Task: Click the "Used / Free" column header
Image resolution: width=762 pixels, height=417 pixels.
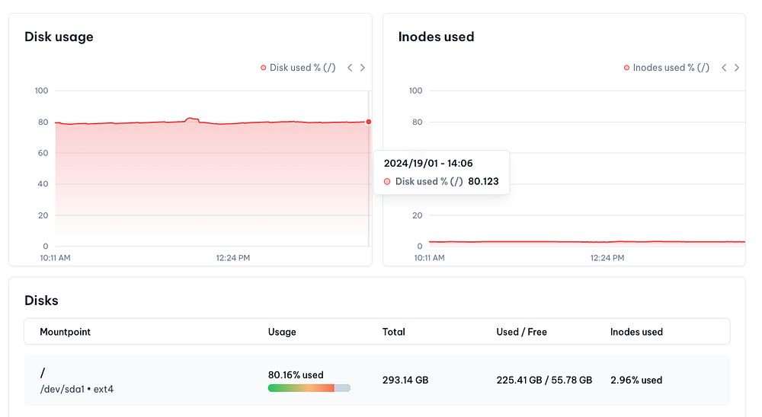Action: click(521, 332)
